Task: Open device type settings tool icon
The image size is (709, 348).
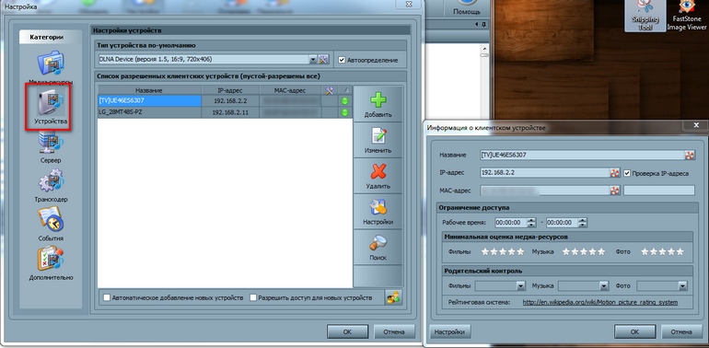Action: [x=323, y=59]
